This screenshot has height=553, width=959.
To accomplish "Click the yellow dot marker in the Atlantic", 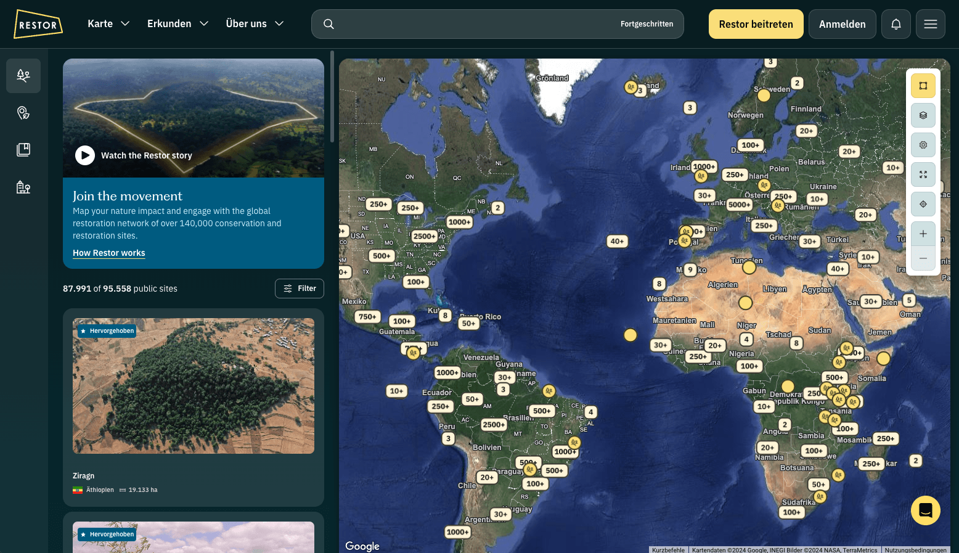I will [630, 335].
